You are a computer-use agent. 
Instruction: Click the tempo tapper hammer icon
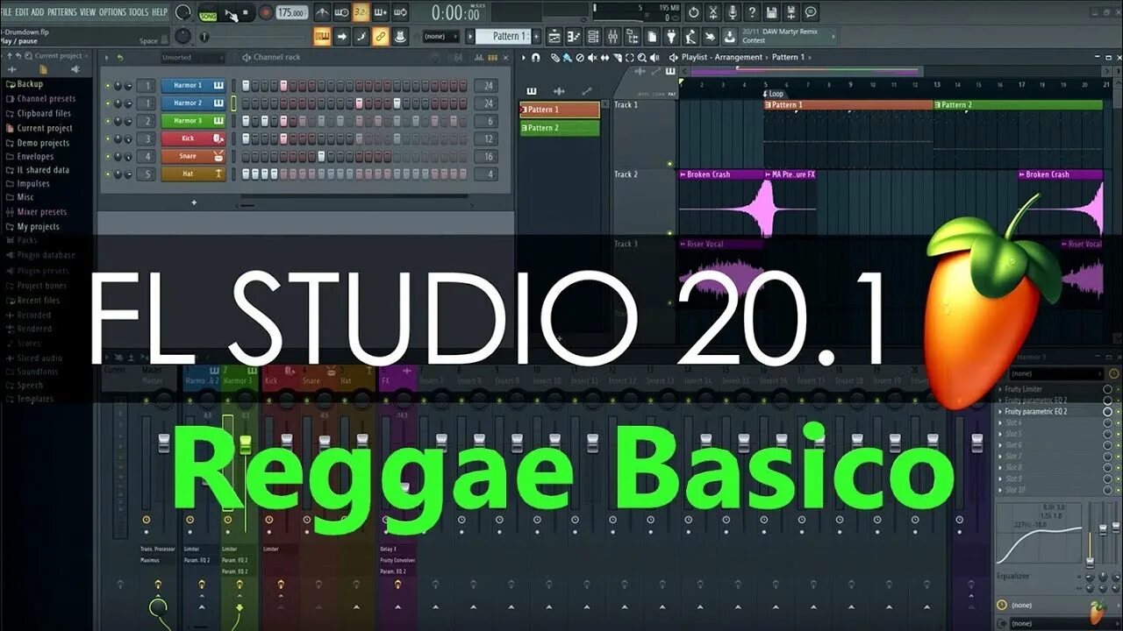click(x=691, y=37)
